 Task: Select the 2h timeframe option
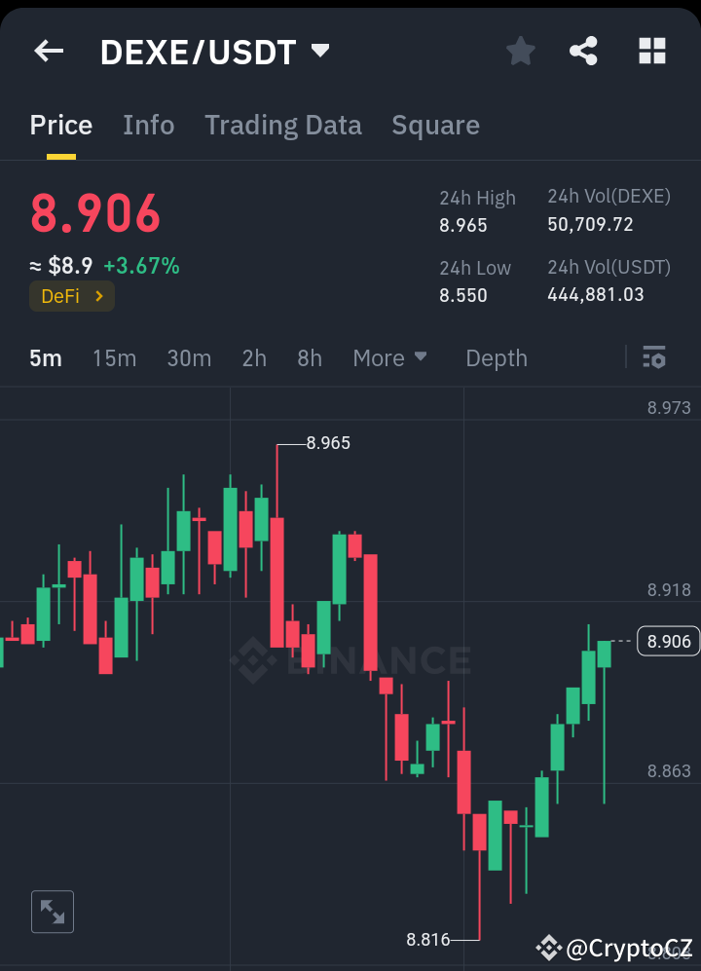[253, 358]
